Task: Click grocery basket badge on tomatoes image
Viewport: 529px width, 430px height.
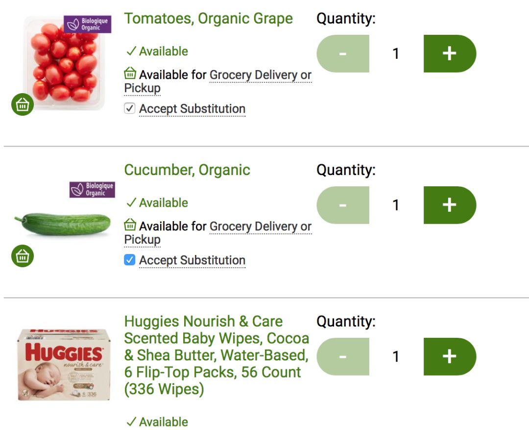Action: click(x=23, y=104)
